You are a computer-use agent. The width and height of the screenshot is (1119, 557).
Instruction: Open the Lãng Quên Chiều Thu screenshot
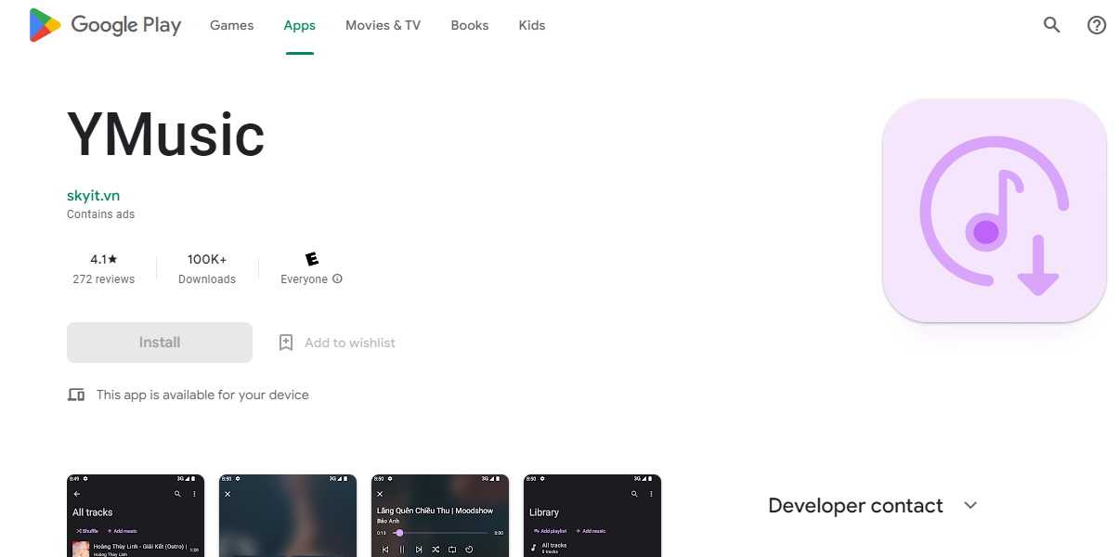[440, 515]
